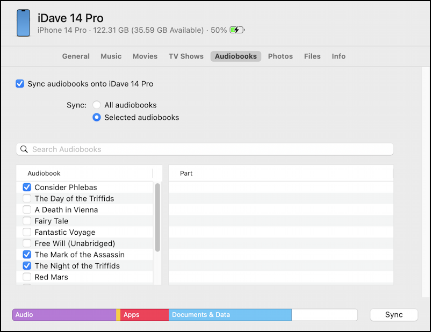
Task: Select the Selected audiobooks radio button
Action: coord(97,117)
